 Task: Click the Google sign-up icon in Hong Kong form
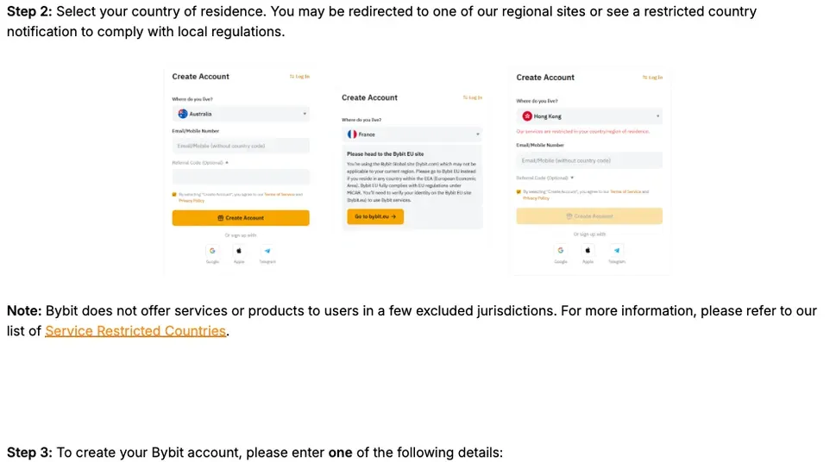(x=561, y=250)
